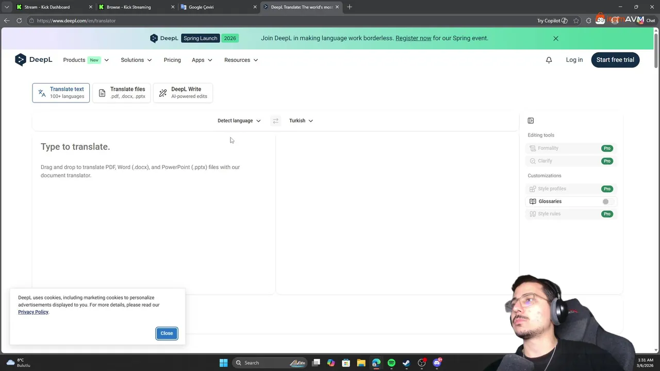This screenshot has width=660, height=371.
Task: Open Copilot from the taskbar
Action: (x=331, y=363)
